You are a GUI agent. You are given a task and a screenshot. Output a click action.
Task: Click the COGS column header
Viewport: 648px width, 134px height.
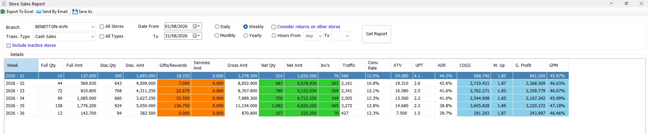point(474,65)
